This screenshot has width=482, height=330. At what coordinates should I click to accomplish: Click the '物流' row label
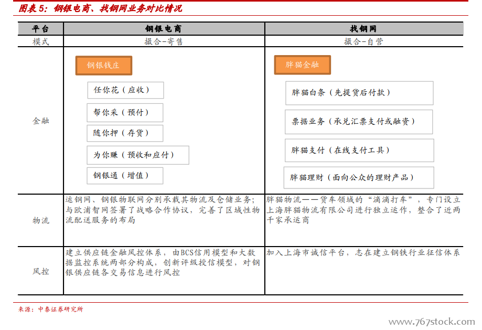pos(40,220)
